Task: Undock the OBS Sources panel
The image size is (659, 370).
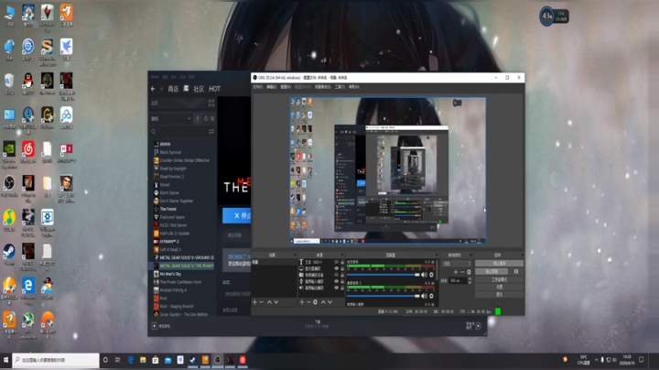Action: [341, 256]
